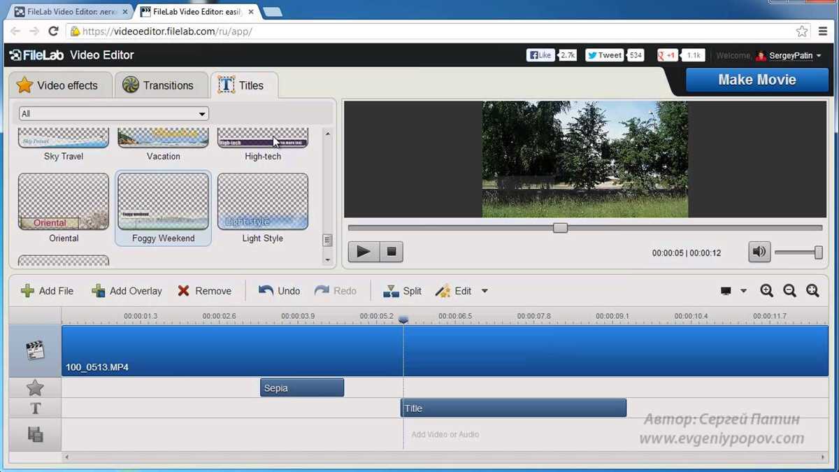Select the Sepia effect block
839x472 pixels.
point(302,388)
